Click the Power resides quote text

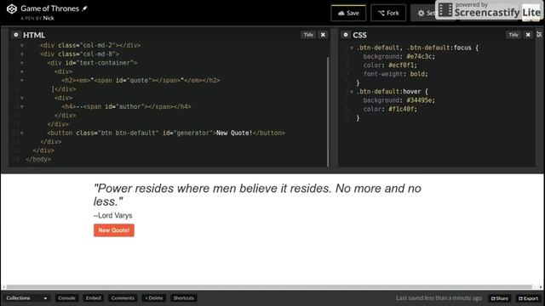tap(257, 195)
